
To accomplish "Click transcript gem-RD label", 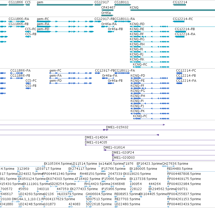I will click(x=43, y=29).
